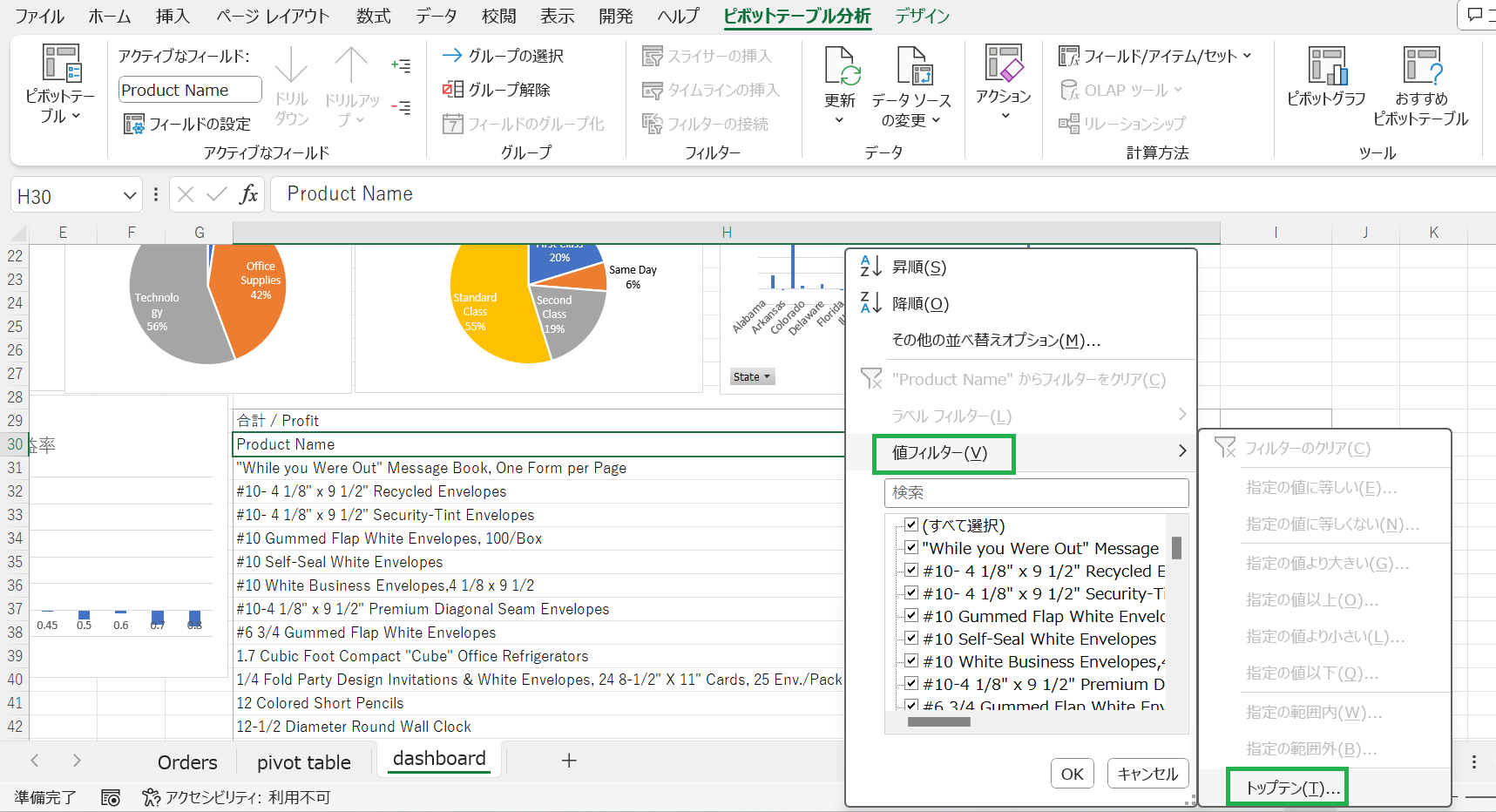This screenshot has height=812, width=1496.
Task: Click the ドリルダウン arrow icon
Action: click(291, 65)
